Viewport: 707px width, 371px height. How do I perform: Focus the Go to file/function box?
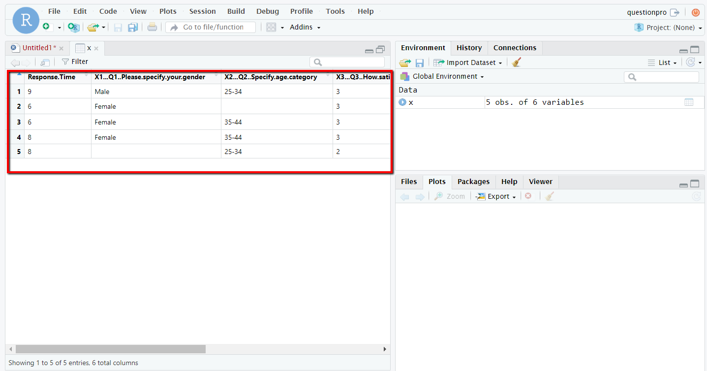tap(211, 27)
